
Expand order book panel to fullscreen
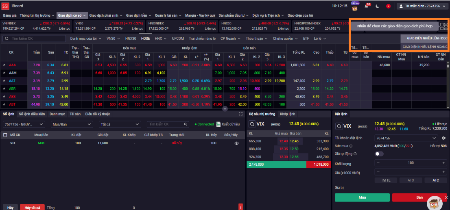coord(241,114)
